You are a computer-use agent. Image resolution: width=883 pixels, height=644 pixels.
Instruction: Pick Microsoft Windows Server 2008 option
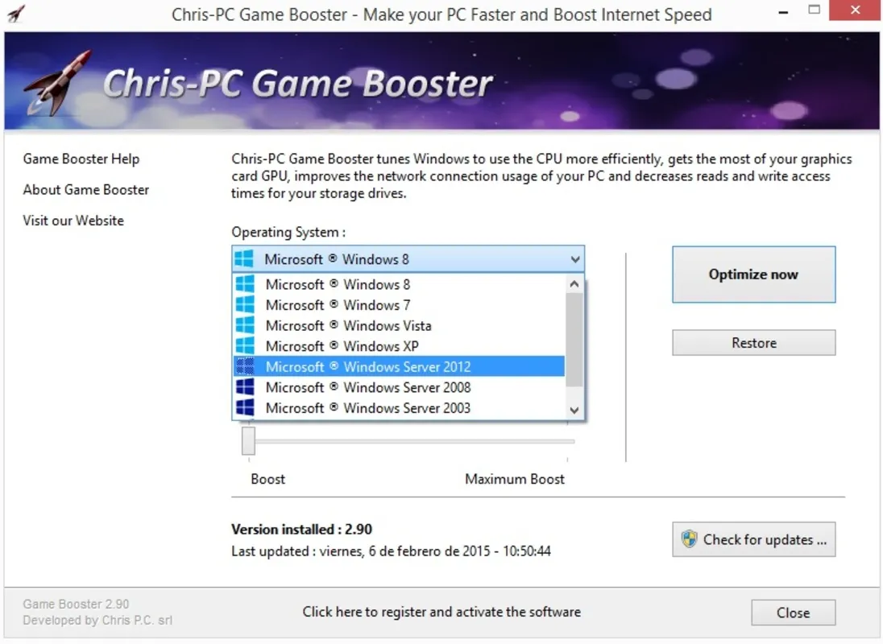tap(399, 387)
